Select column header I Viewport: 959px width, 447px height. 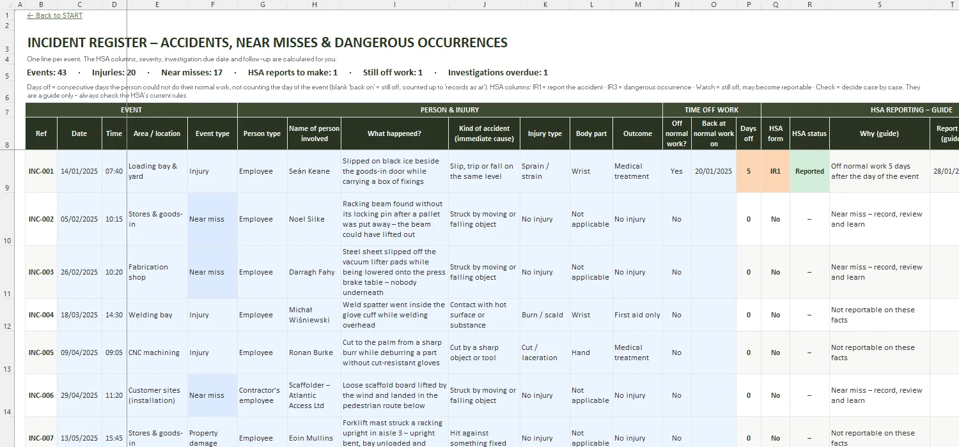[394, 4]
